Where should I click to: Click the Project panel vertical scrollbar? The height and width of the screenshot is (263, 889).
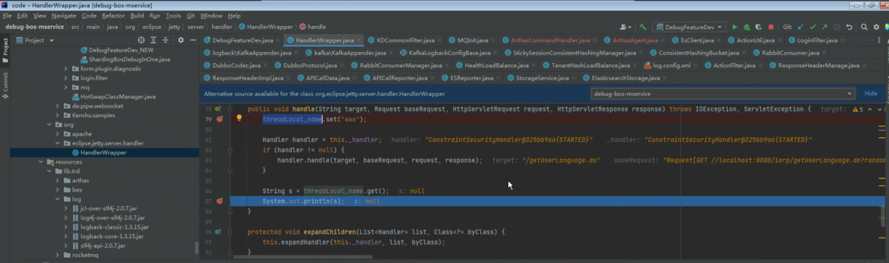coord(197,247)
